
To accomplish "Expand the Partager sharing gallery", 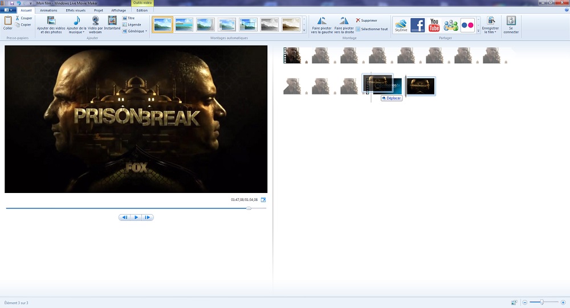I will pos(478,31).
